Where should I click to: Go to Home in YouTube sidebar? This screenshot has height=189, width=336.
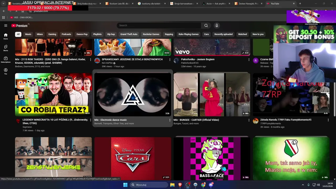pyautogui.click(x=6, y=36)
